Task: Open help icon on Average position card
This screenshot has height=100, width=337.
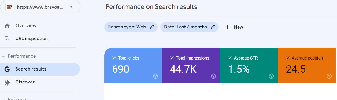Action: [329, 76]
